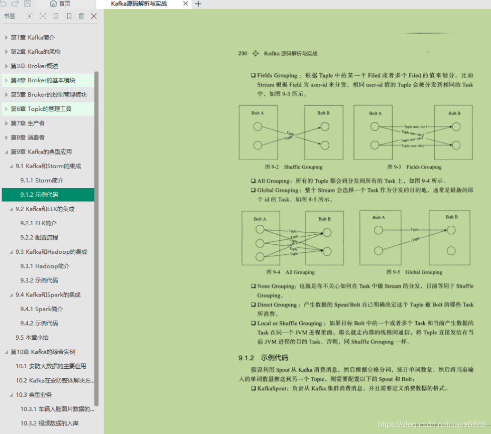Expand all bookmarks icon
The height and width of the screenshot is (434, 491).
[x=30, y=16]
